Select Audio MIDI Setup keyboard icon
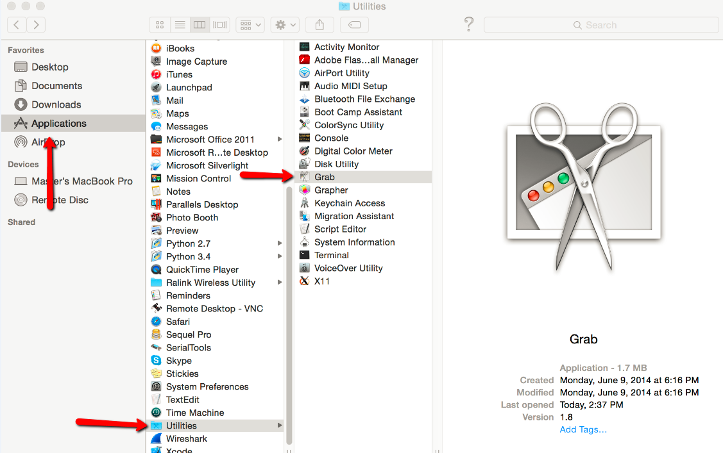The height and width of the screenshot is (453, 723). click(304, 86)
